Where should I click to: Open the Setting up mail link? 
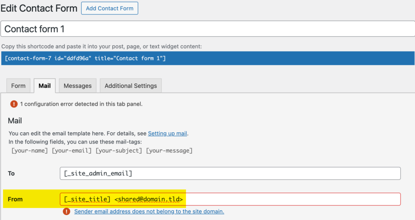click(167, 133)
